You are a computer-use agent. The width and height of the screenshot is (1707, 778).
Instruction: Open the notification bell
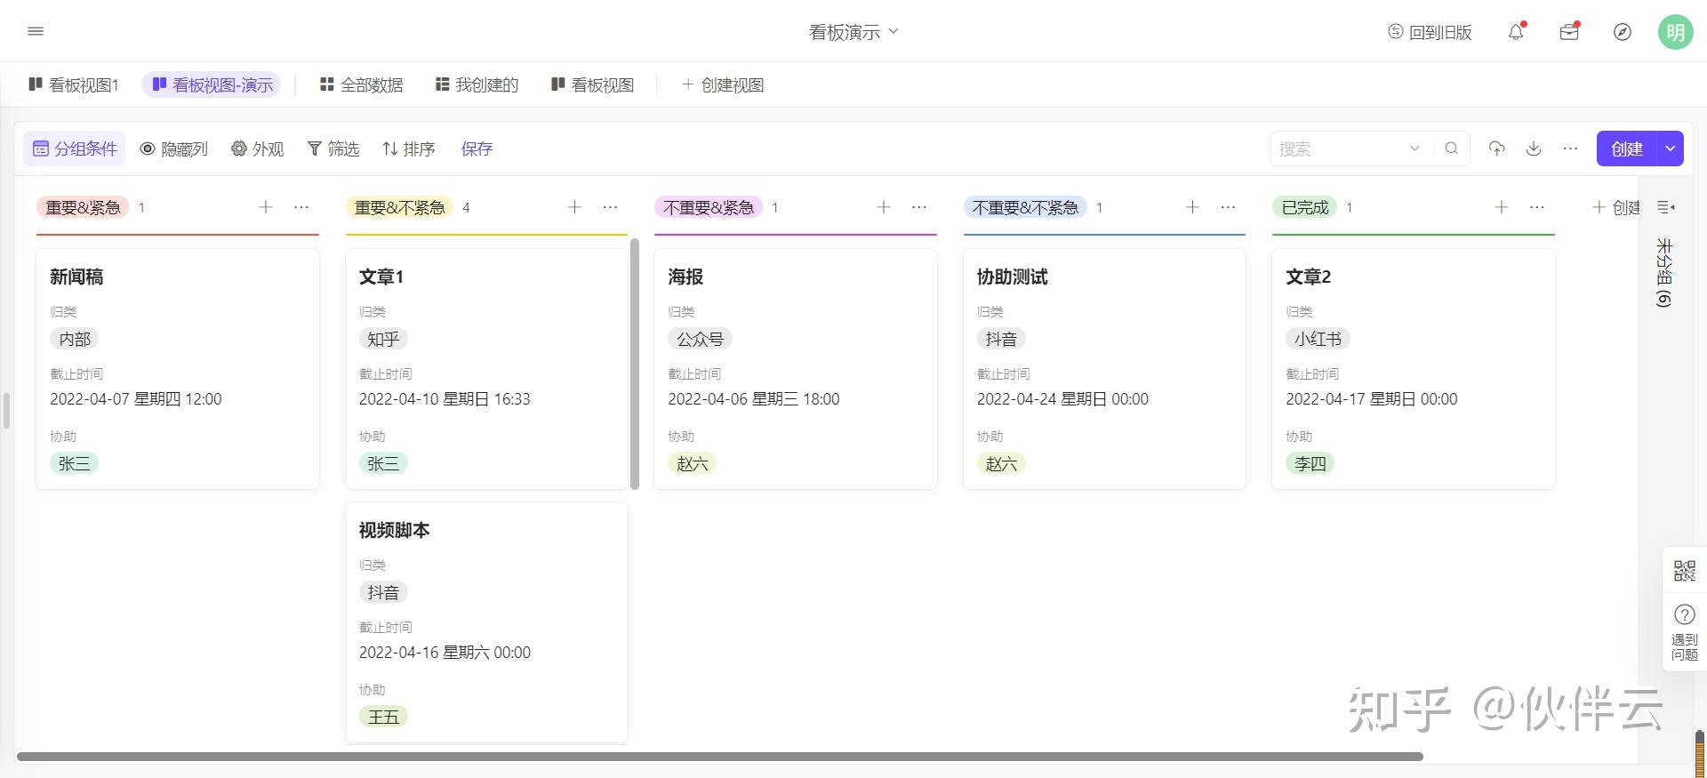click(1516, 32)
